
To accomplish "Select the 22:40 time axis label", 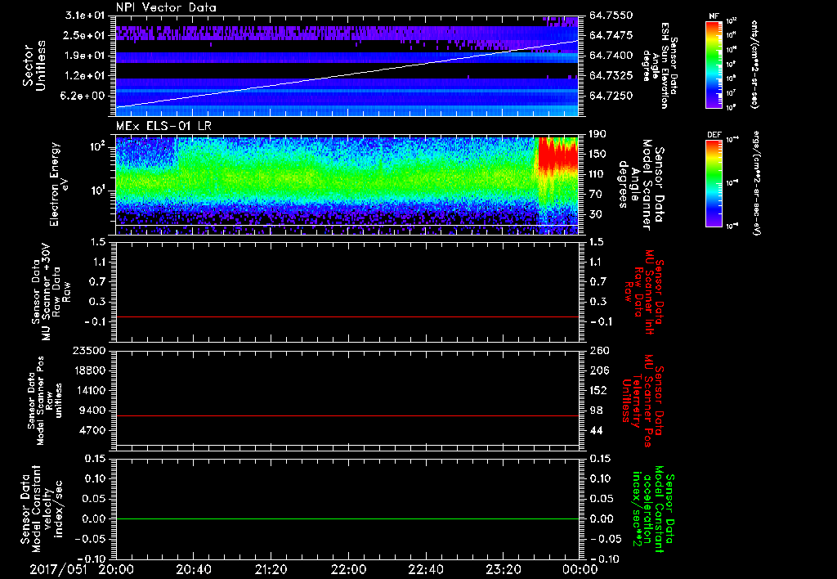I will click(425, 570).
